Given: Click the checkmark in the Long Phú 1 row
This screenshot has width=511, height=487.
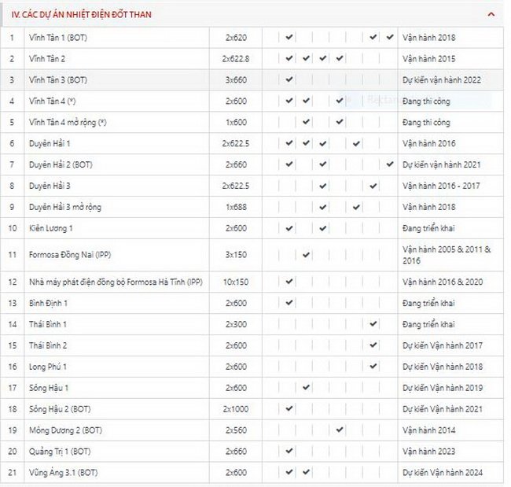Looking at the screenshot, I should [x=373, y=366].
